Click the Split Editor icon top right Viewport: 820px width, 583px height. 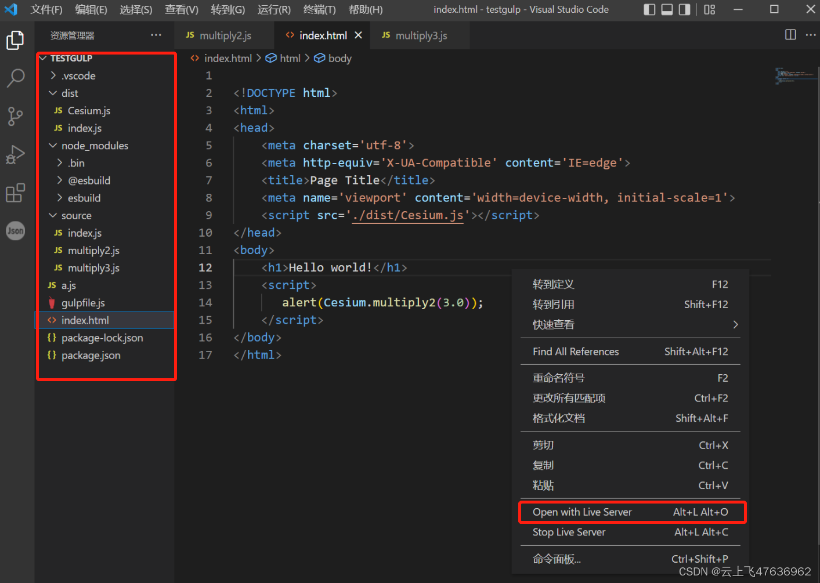pos(790,35)
